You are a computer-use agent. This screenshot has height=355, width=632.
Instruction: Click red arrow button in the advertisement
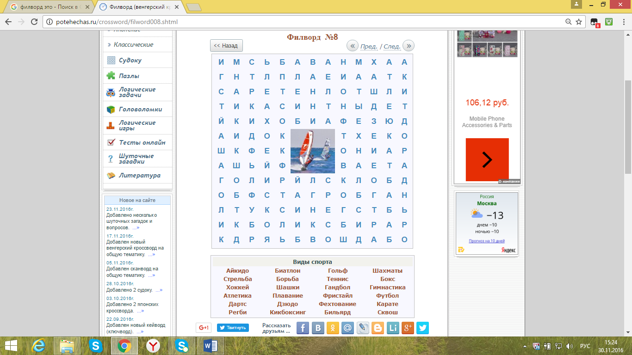[x=487, y=159]
